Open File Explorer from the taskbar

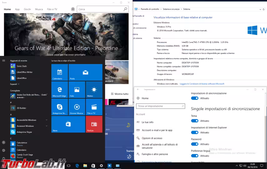coord(85,166)
